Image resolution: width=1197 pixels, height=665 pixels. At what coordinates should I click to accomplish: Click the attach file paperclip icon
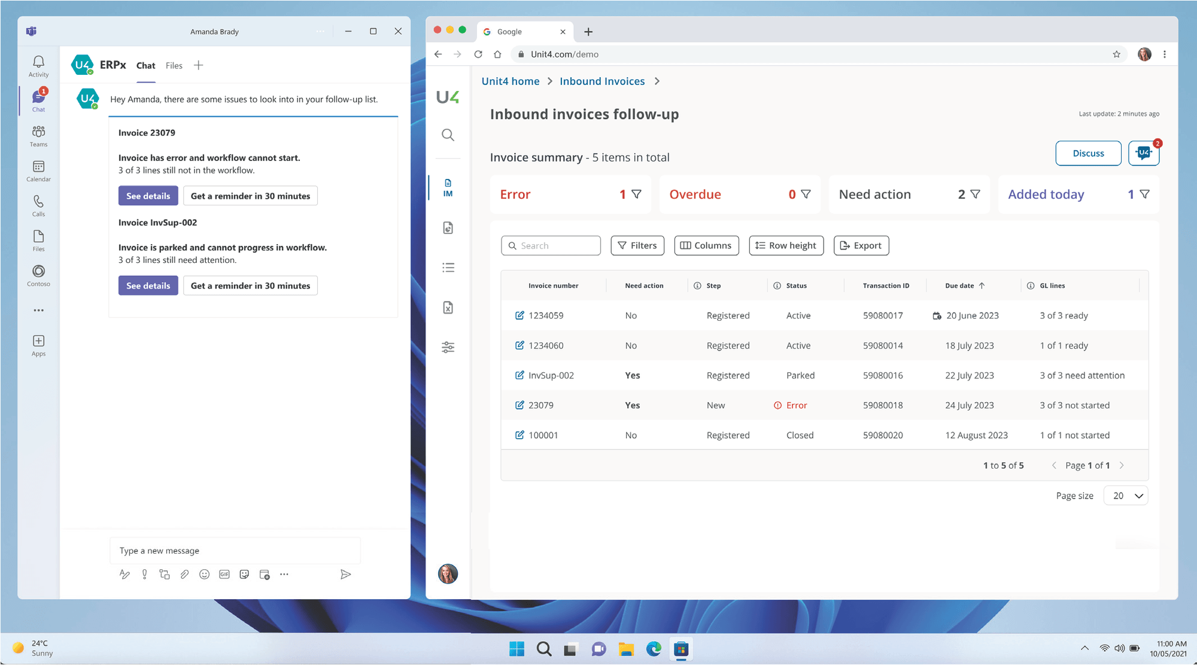[184, 574]
